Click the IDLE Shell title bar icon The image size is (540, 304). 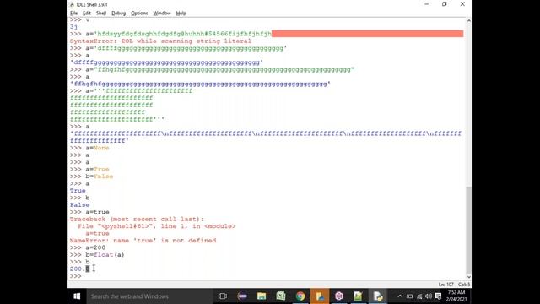pos(72,4)
